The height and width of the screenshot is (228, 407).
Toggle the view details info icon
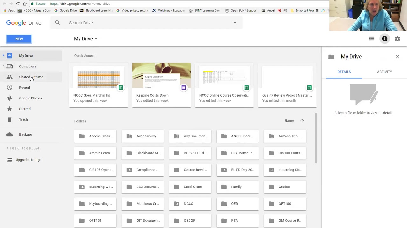385,39
